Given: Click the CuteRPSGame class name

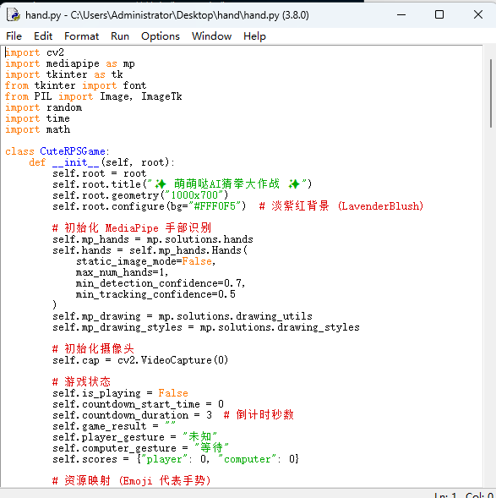Looking at the screenshot, I should (x=73, y=151).
